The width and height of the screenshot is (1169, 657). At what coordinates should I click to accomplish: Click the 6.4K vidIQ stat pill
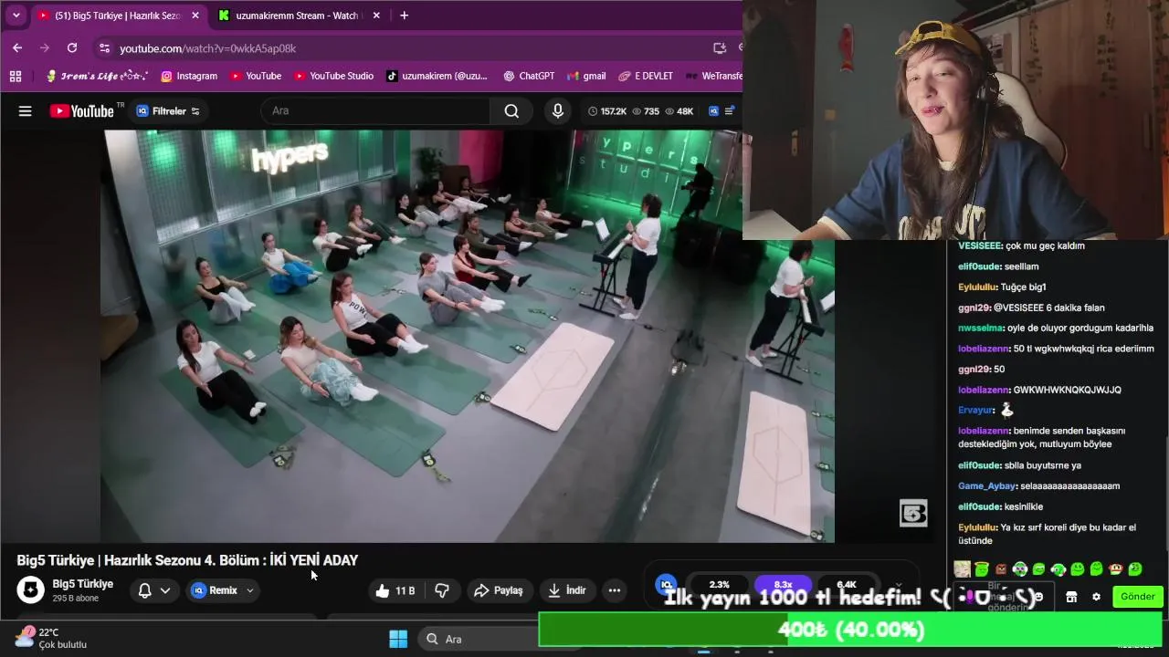[847, 584]
